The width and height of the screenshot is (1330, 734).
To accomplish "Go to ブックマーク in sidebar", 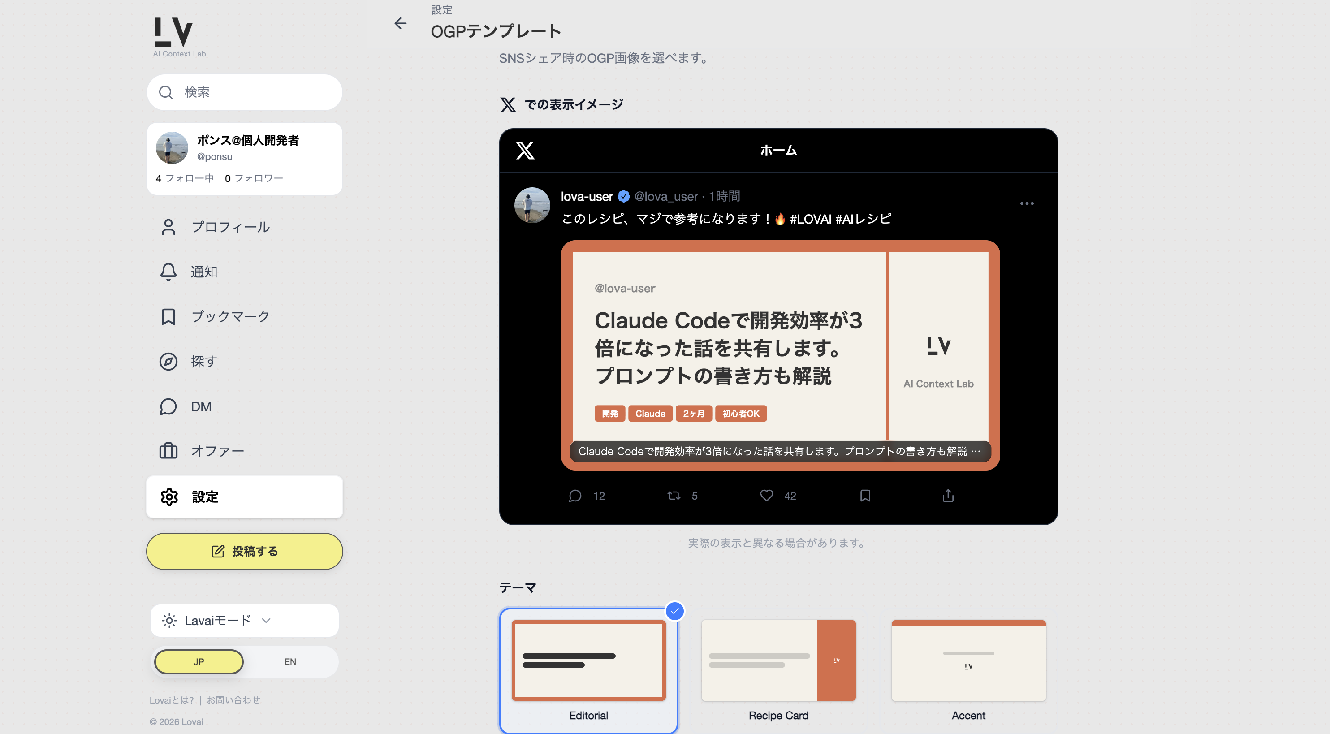I will 230,316.
